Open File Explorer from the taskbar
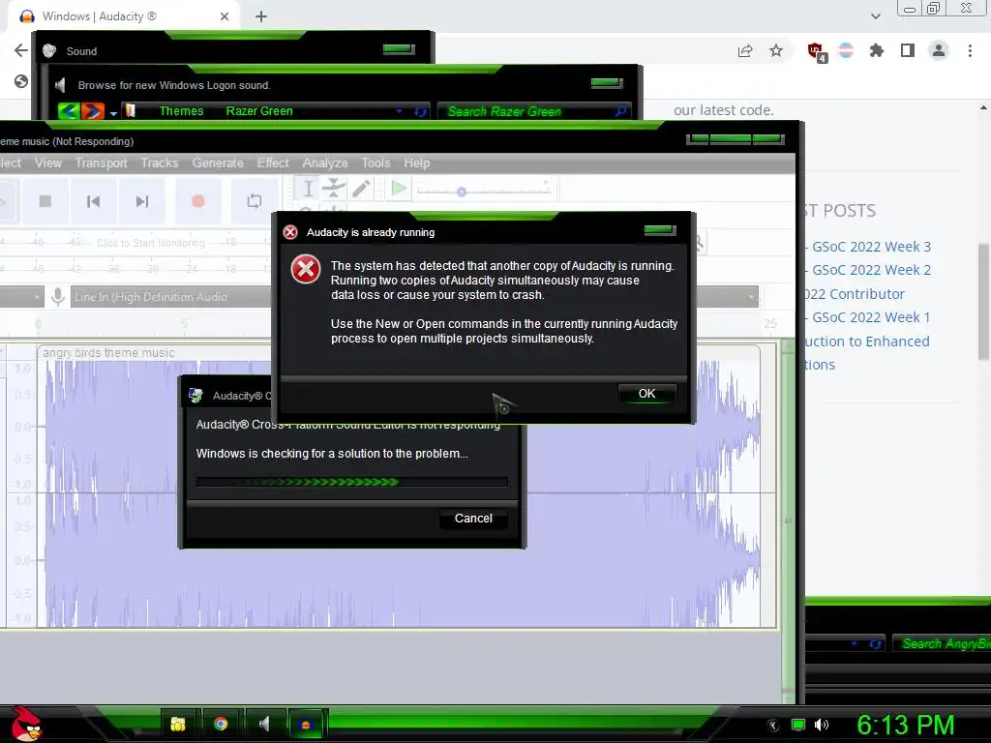The width and height of the screenshot is (991, 743). (x=178, y=724)
